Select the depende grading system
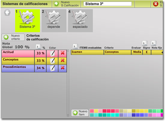166x121 pixels. tap(54, 21)
